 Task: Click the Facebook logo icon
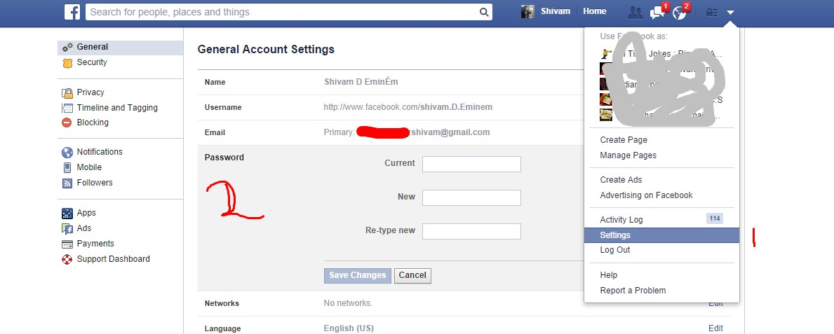(72, 12)
